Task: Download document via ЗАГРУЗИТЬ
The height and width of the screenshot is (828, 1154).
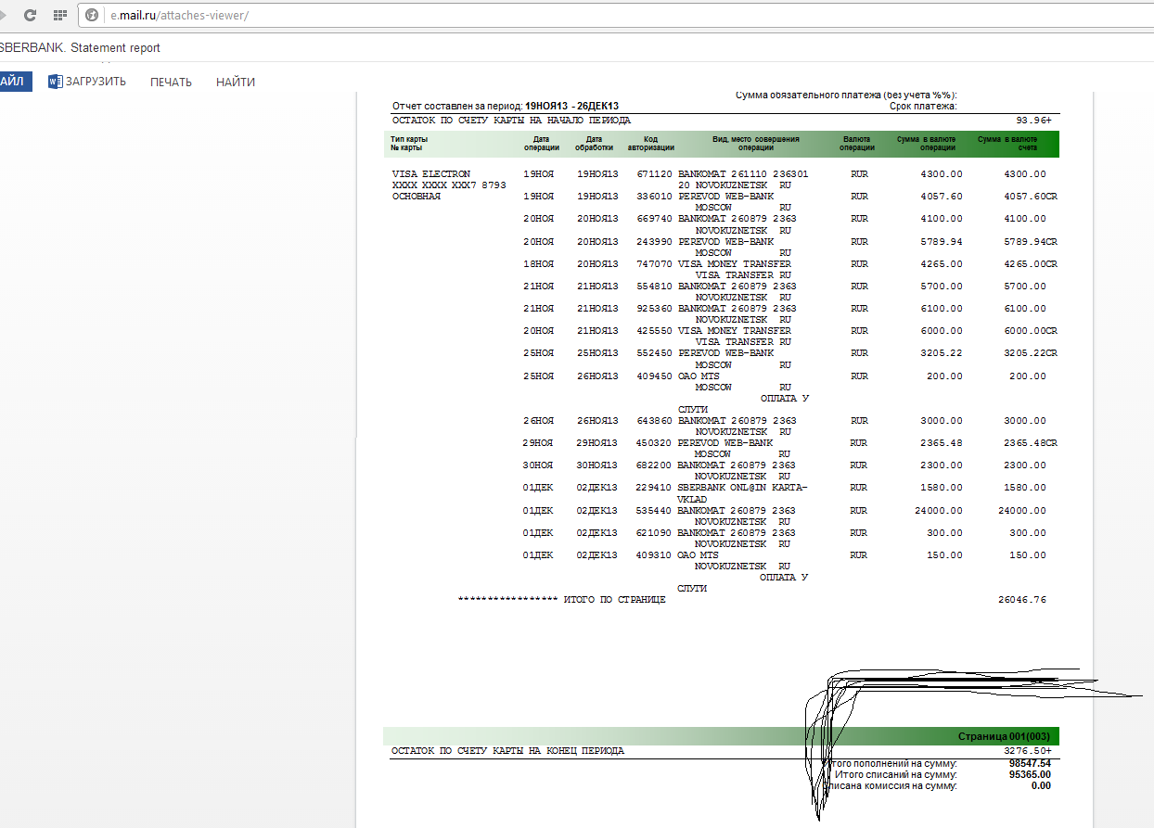Action: click(87, 82)
